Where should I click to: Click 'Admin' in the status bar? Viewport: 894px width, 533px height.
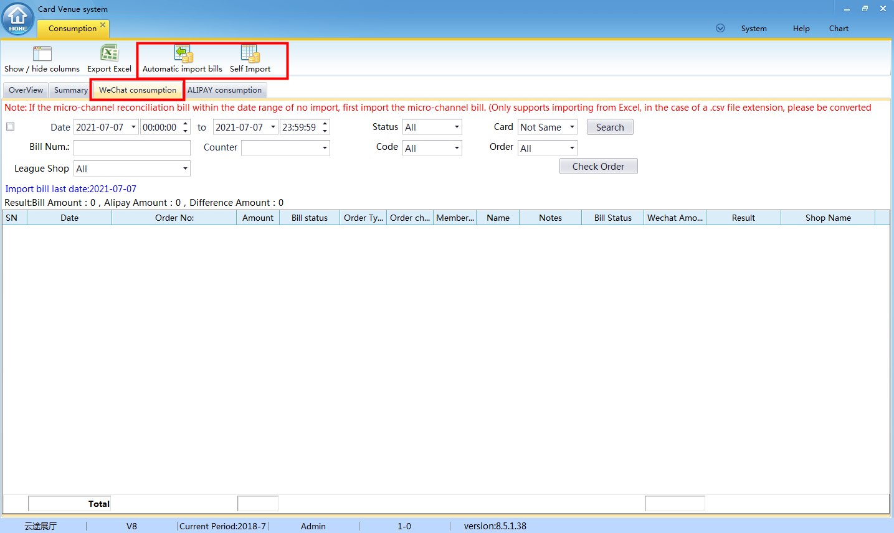313,526
